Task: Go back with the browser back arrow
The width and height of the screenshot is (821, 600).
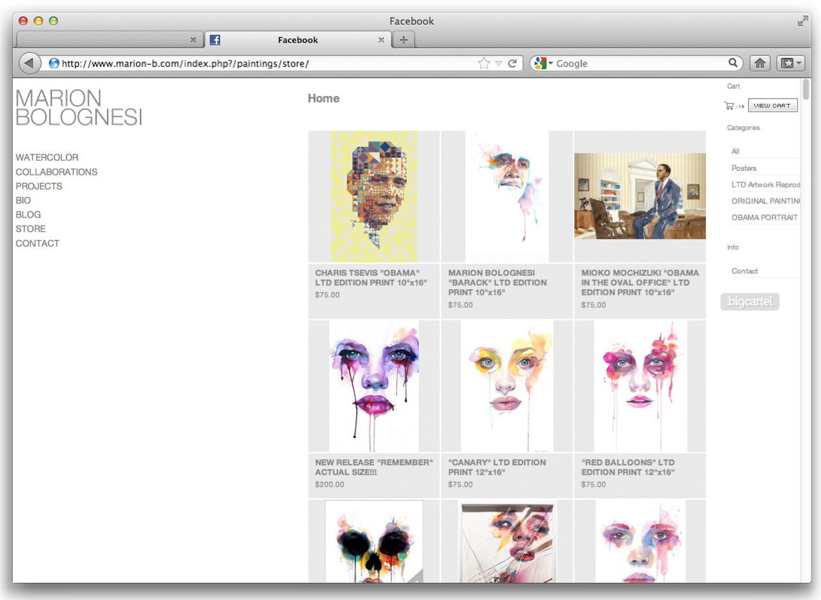Action: coord(30,63)
